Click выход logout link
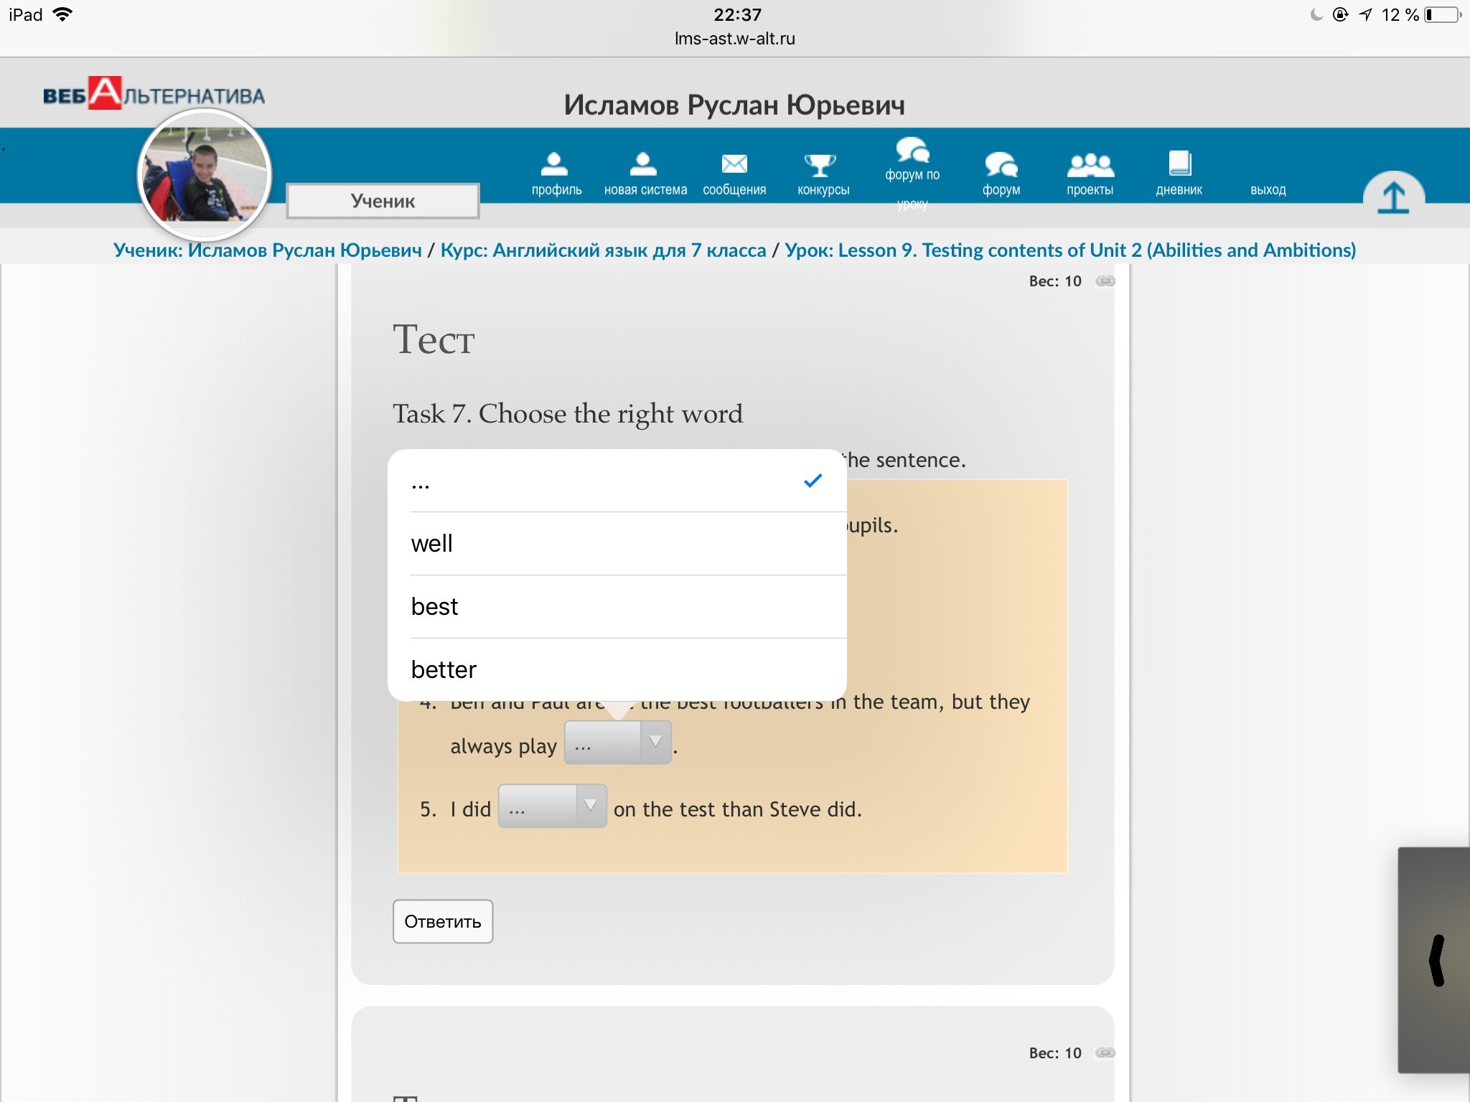 [1268, 190]
